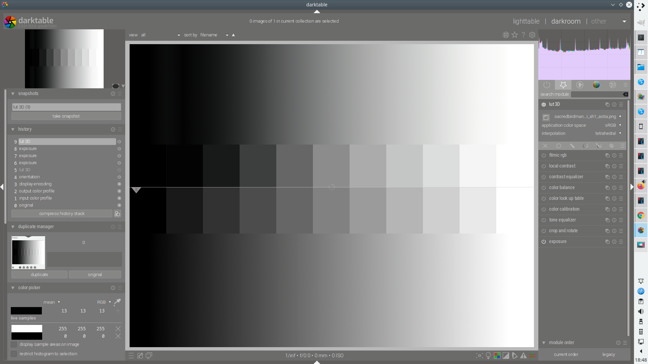Check display sample areas on image
The image size is (648, 364).
14,344
